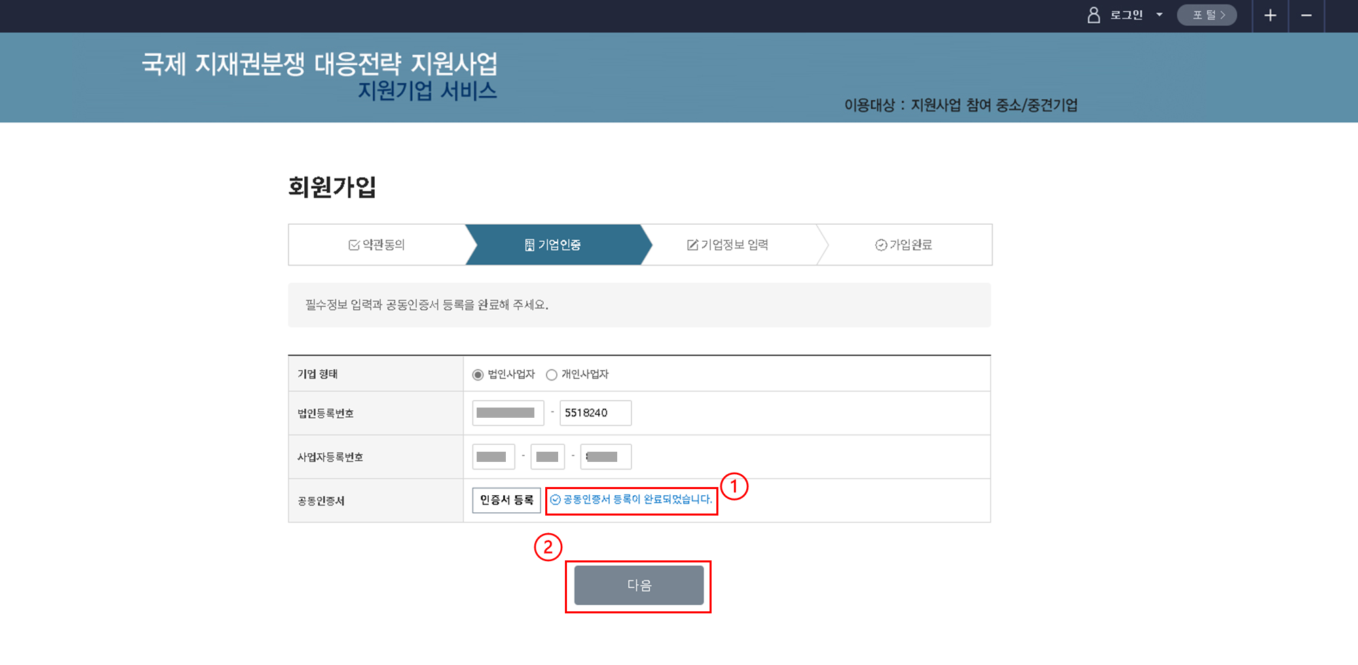The height and width of the screenshot is (665, 1358).
Task: Select the 법인사업자 radio button
Action: pyautogui.click(x=478, y=375)
